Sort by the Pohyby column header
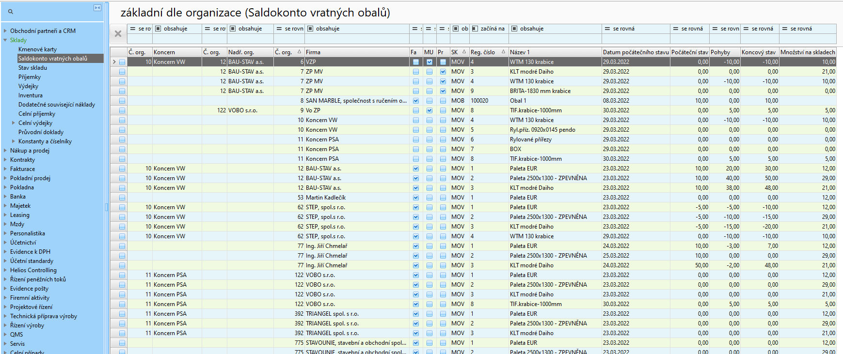This screenshot has width=843, height=354. tap(725, 52)
